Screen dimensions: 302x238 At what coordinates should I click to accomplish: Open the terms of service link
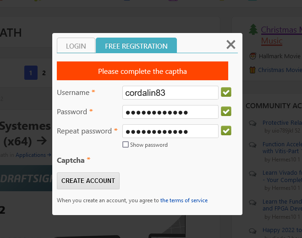click(184, 200)
